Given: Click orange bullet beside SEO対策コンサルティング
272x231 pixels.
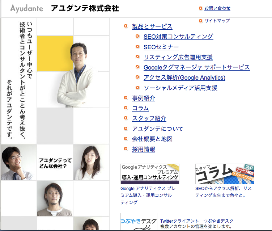Looking at the screenshot, I should click(x=137, y=36).
